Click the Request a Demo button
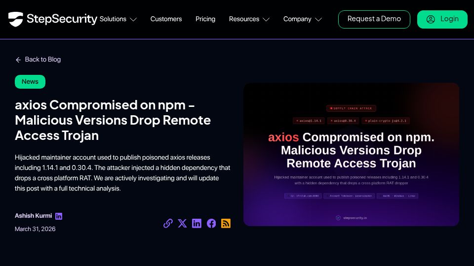 (374, 19)
